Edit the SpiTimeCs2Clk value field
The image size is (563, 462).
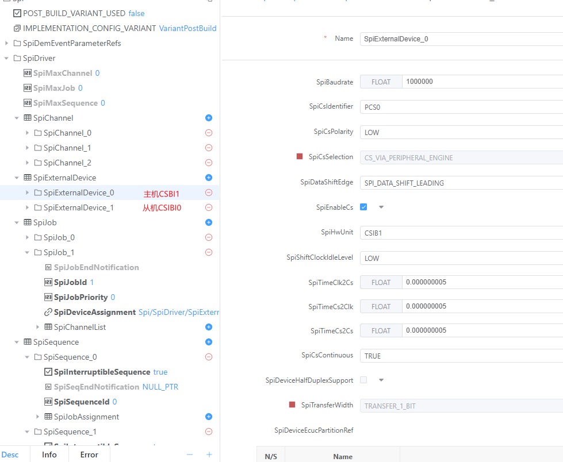coord(482,306)
